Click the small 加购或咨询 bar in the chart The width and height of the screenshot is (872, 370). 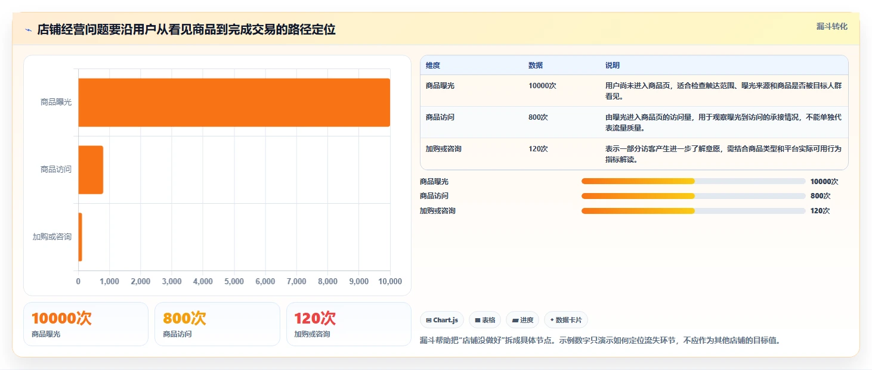[80, 237]
